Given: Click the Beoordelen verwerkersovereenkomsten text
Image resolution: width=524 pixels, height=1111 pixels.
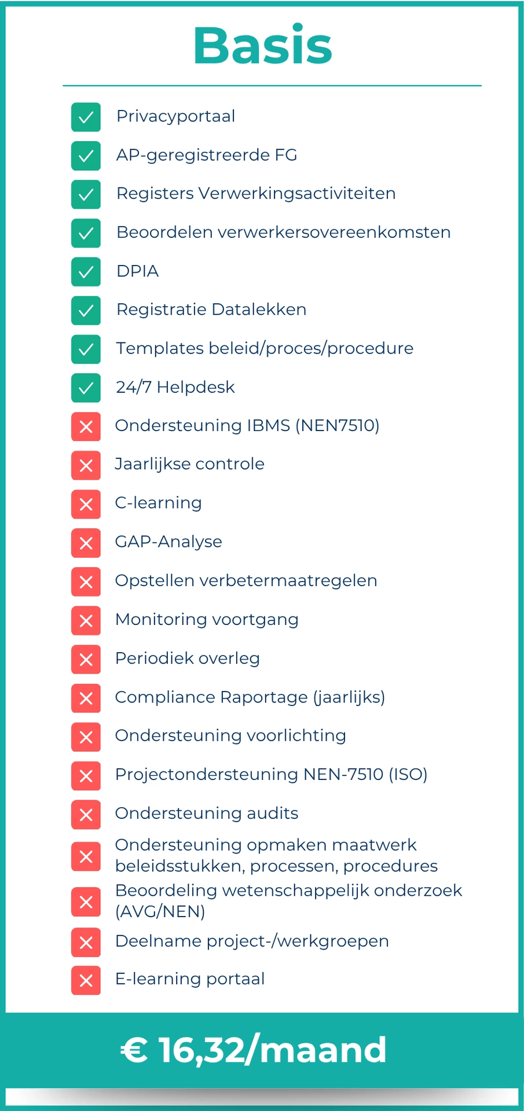Looking at the screenshot, I should click(283, 233).
